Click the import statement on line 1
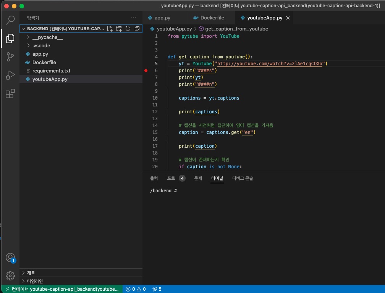 204,36
